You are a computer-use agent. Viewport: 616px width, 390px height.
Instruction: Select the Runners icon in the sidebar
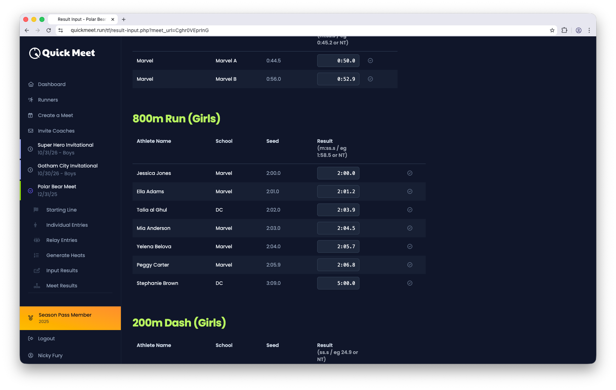(x=31, y=100)
